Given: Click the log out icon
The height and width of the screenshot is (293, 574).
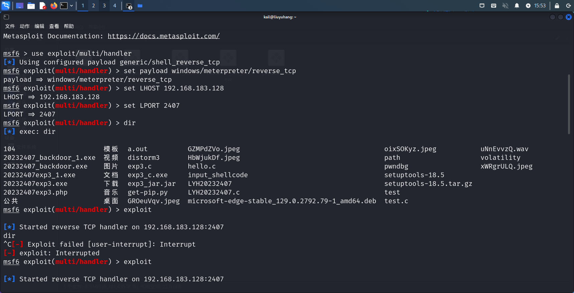Looking at the screenshot, I should point(568,6).
